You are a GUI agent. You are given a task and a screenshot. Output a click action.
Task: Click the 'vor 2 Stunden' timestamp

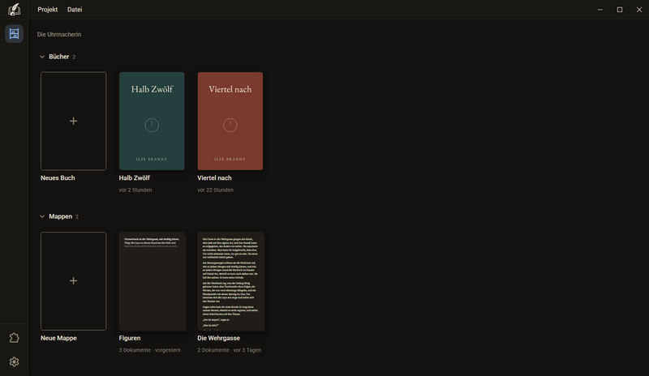point(135,190)
